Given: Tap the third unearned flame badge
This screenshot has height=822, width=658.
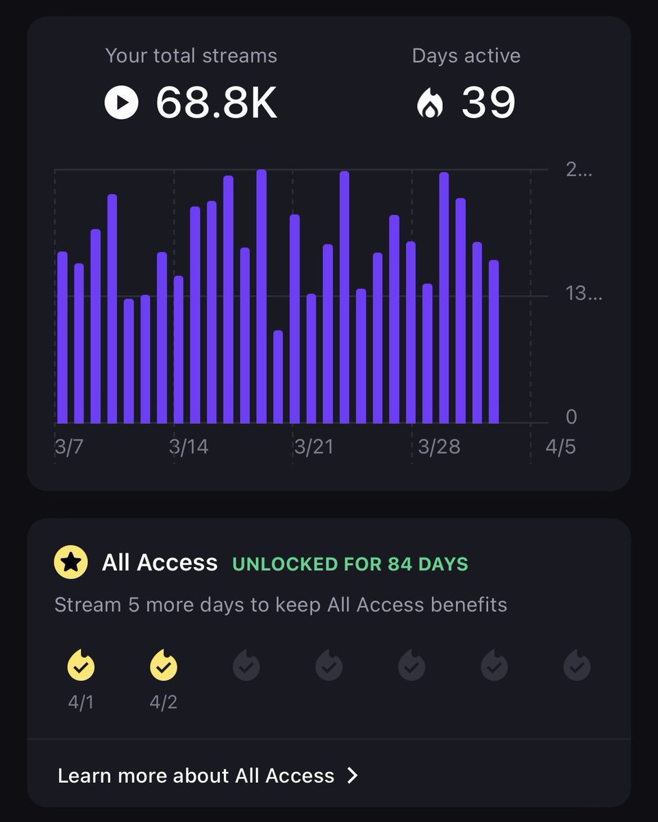Looking at the screenshot, I should tap(246, 664).
